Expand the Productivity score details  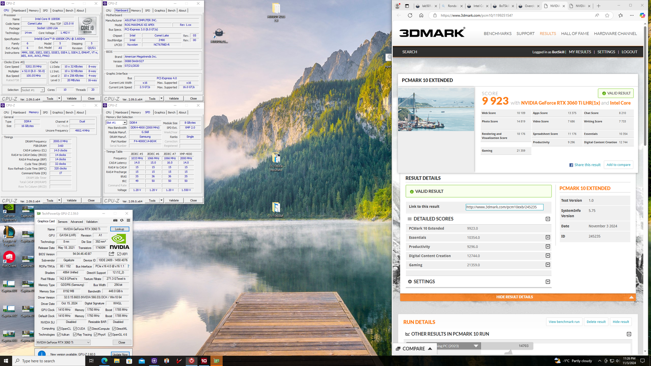pyautogui.click(x=548, y=247)
